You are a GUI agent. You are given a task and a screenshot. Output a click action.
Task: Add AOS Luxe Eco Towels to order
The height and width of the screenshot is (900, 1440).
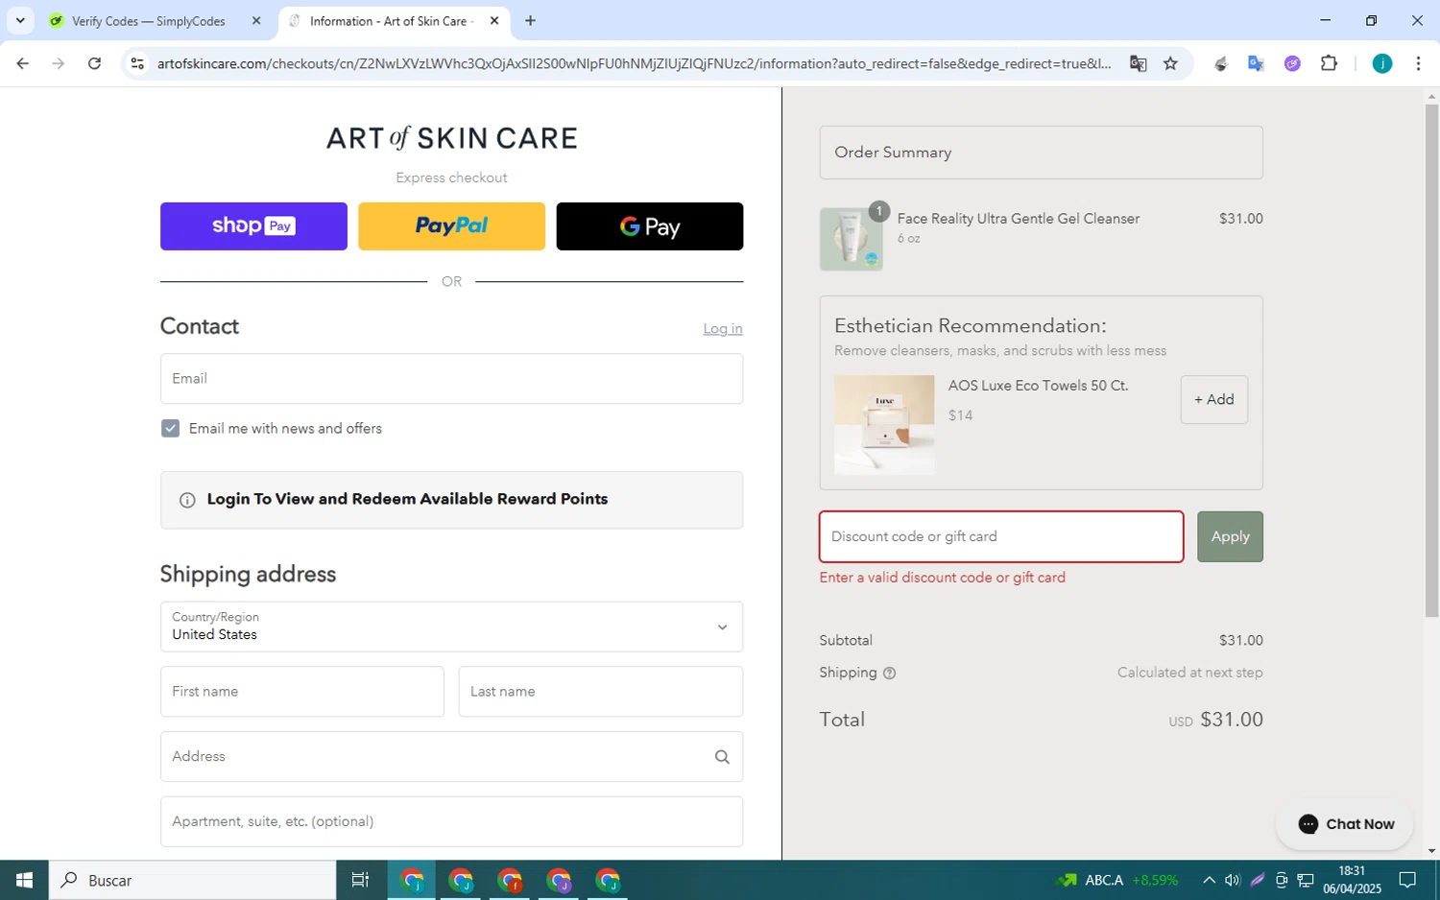[x=1214, y=399]
